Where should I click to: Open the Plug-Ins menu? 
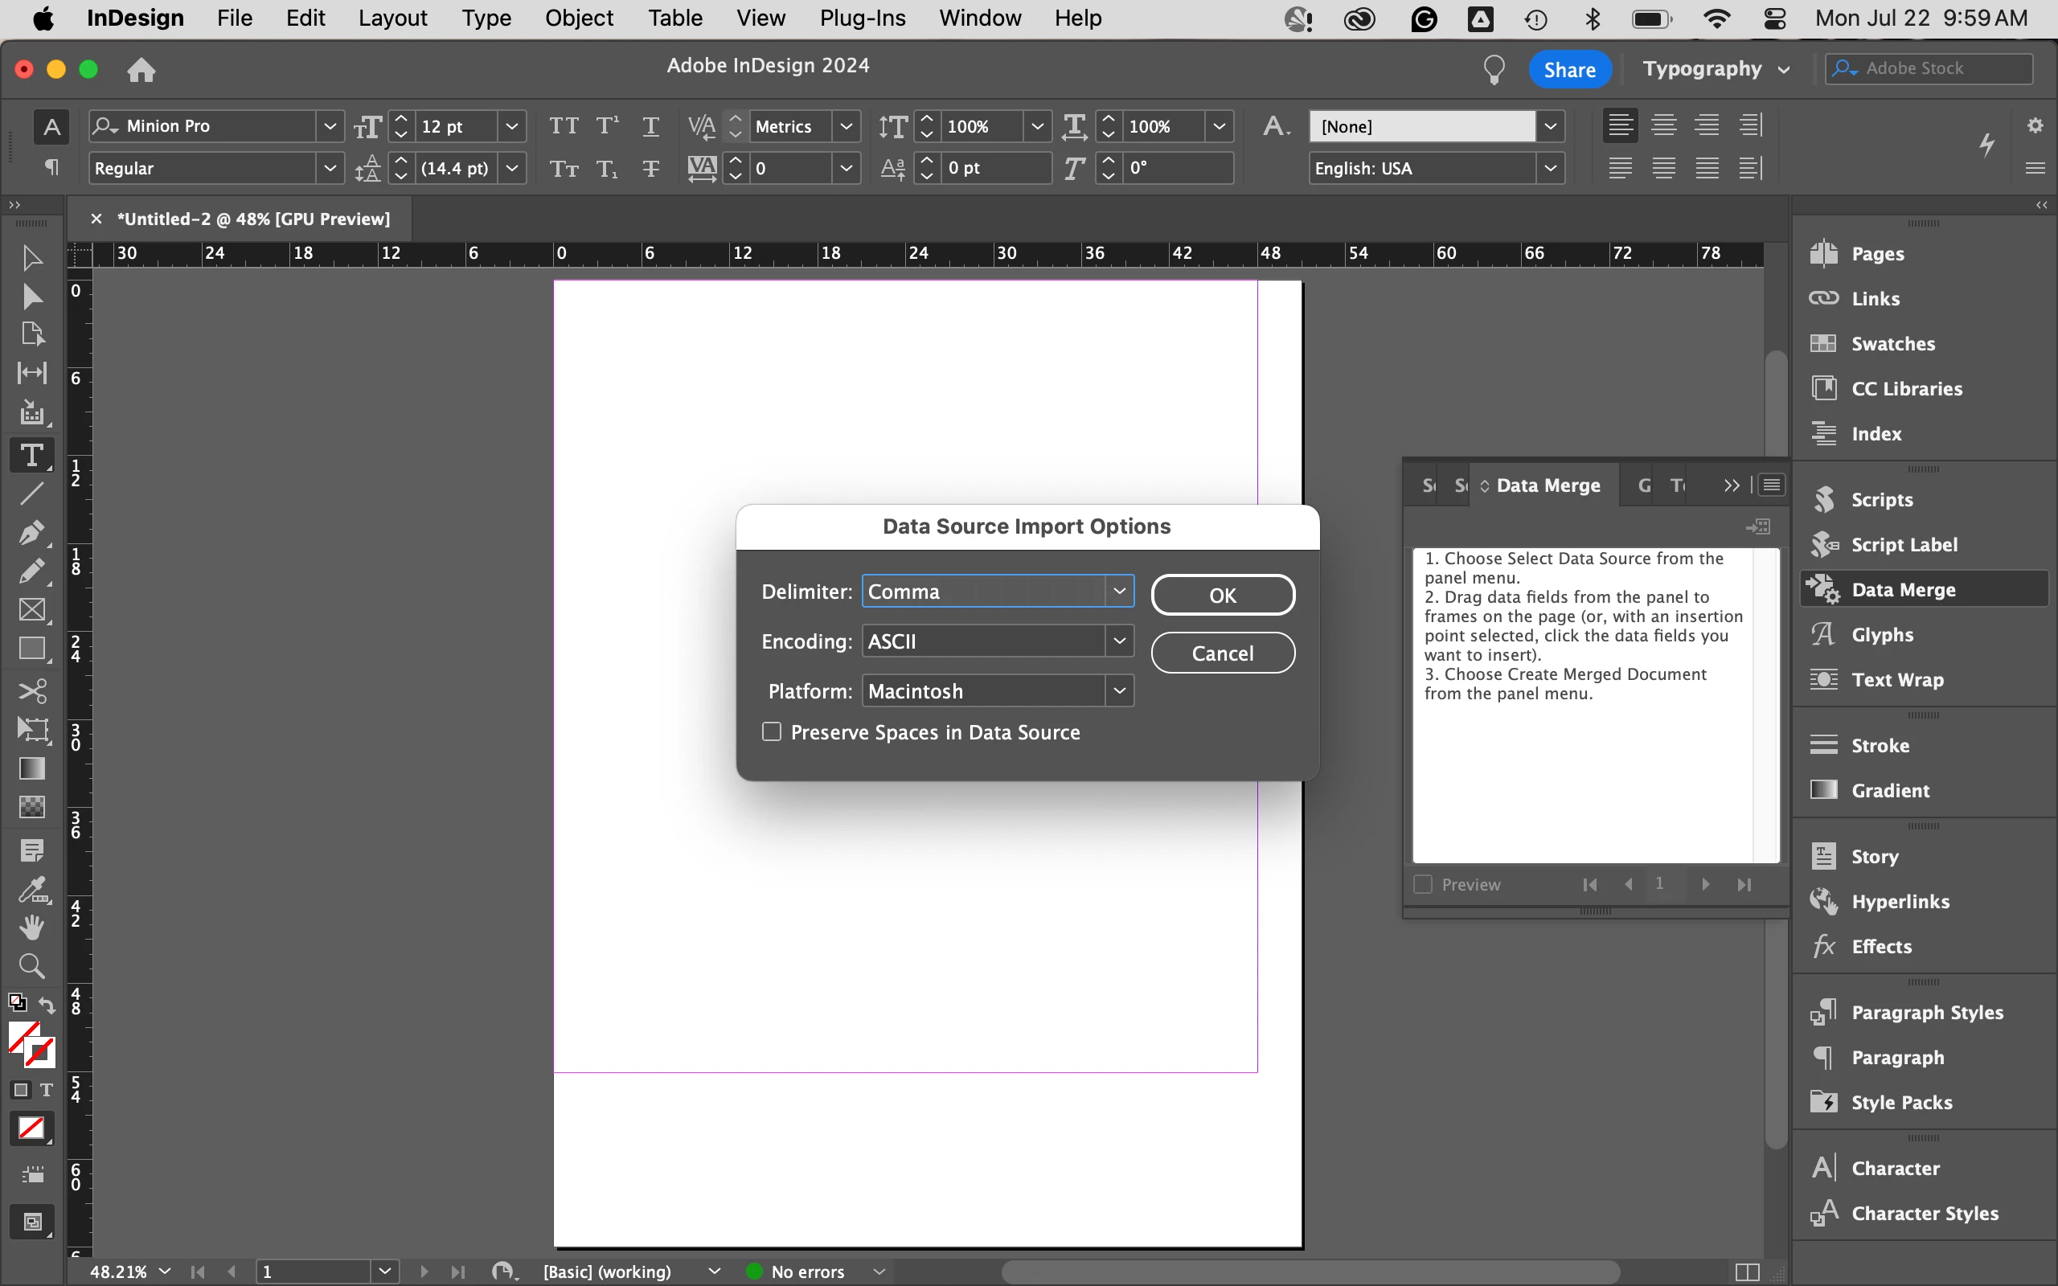pyautogui.click(x=862, y=18)
